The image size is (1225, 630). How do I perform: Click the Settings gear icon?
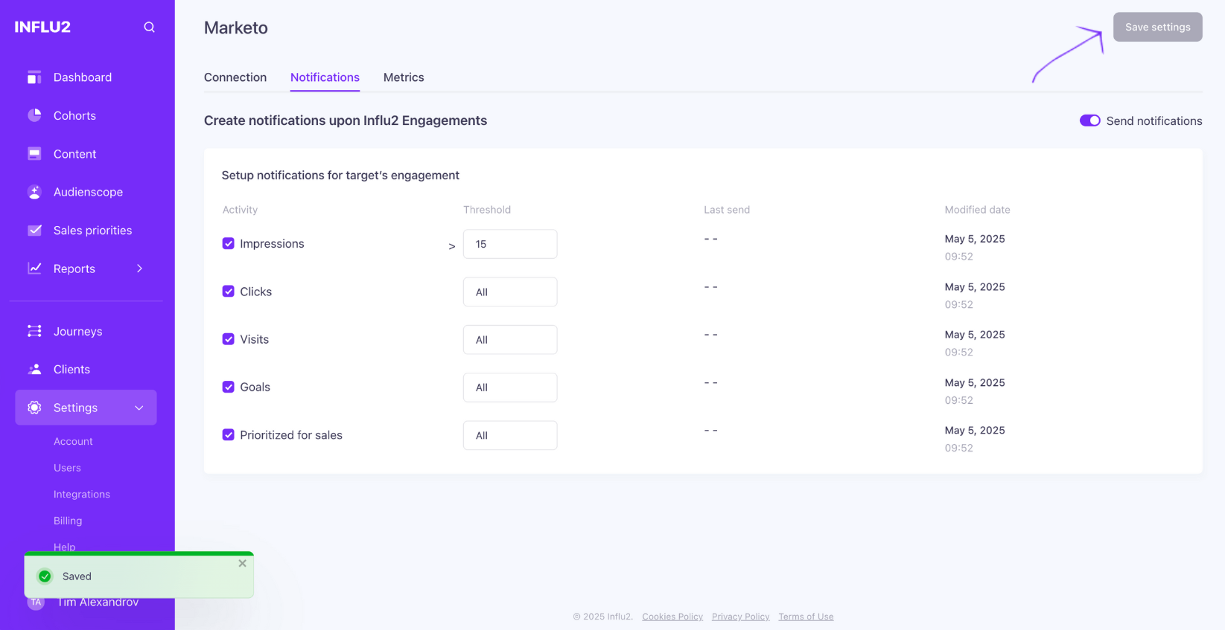34,408
